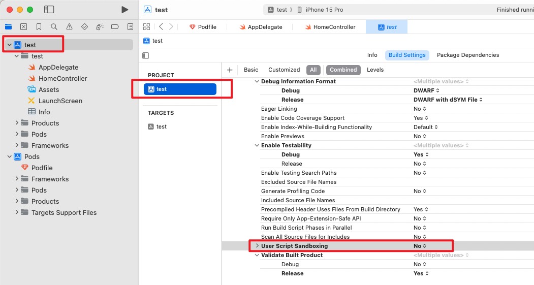Choose the test scheme in toolbar
The image size is (534, 285).
tap(278, 10)
